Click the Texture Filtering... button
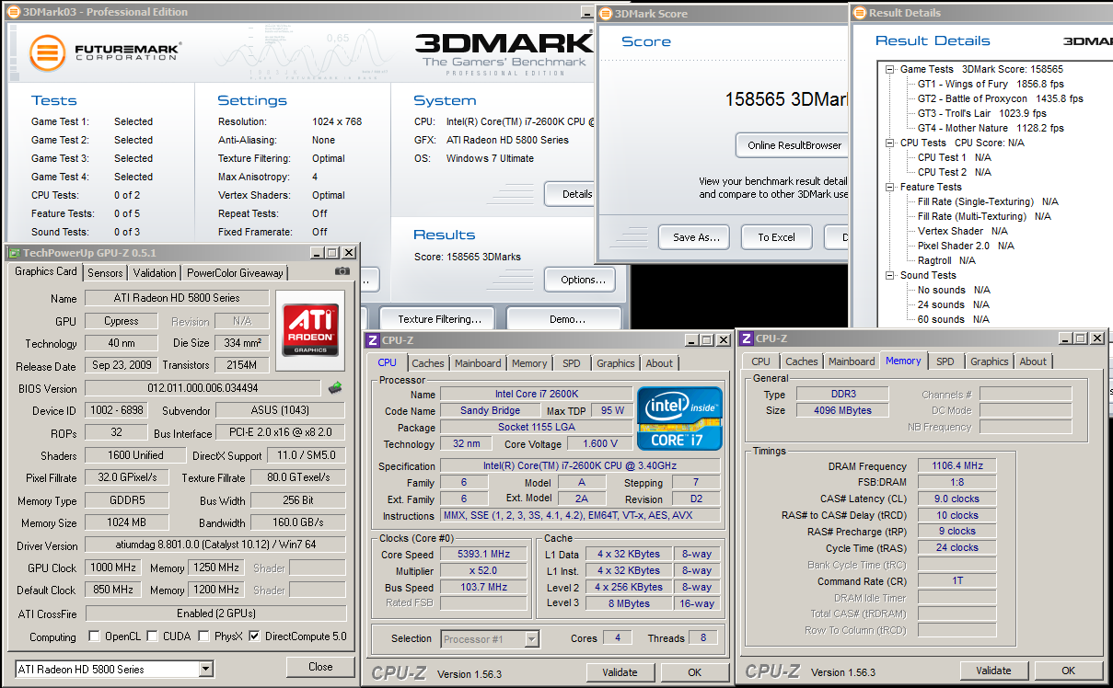The height and width of the screenshot is (688, 1113). (439, 319)
